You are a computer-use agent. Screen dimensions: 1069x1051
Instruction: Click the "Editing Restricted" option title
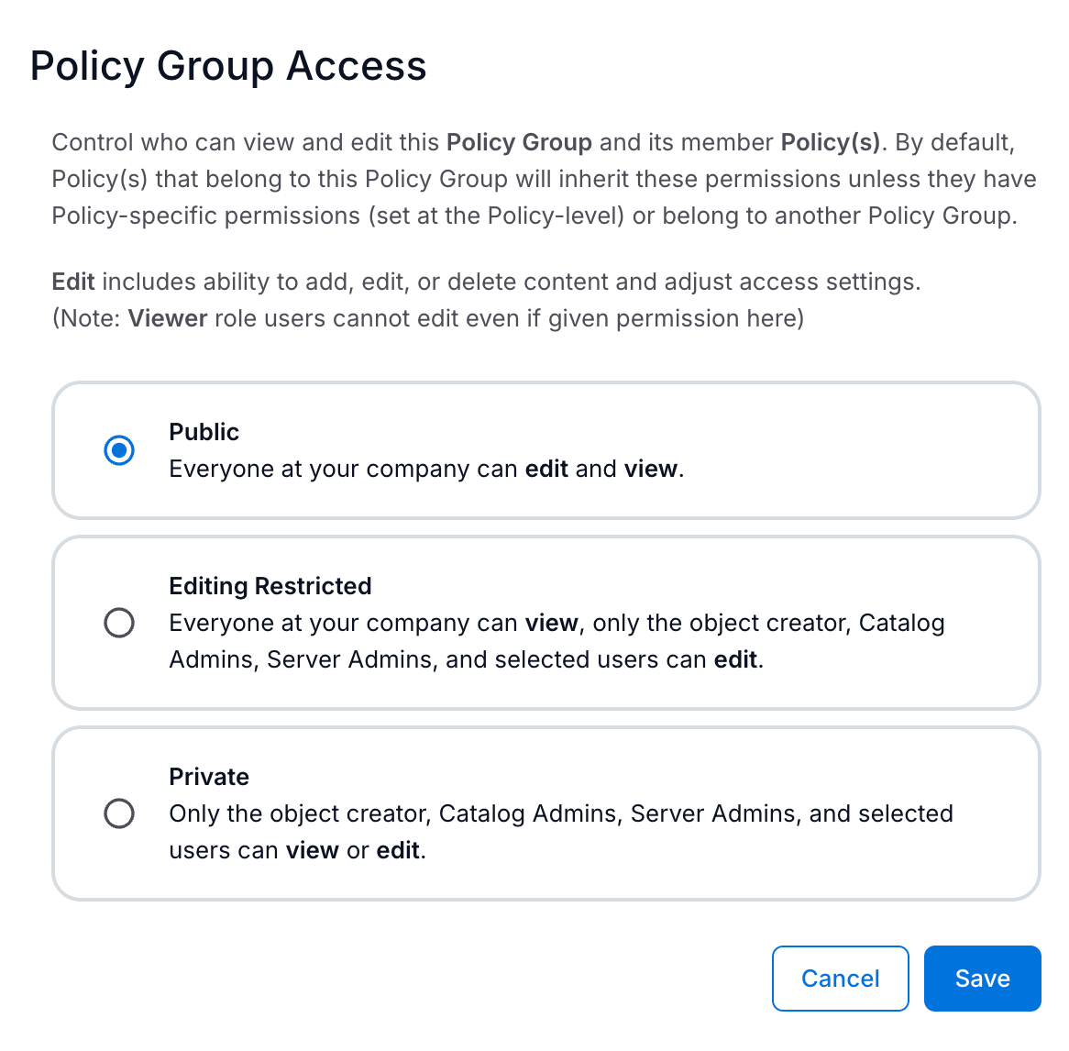pos(270,586)
